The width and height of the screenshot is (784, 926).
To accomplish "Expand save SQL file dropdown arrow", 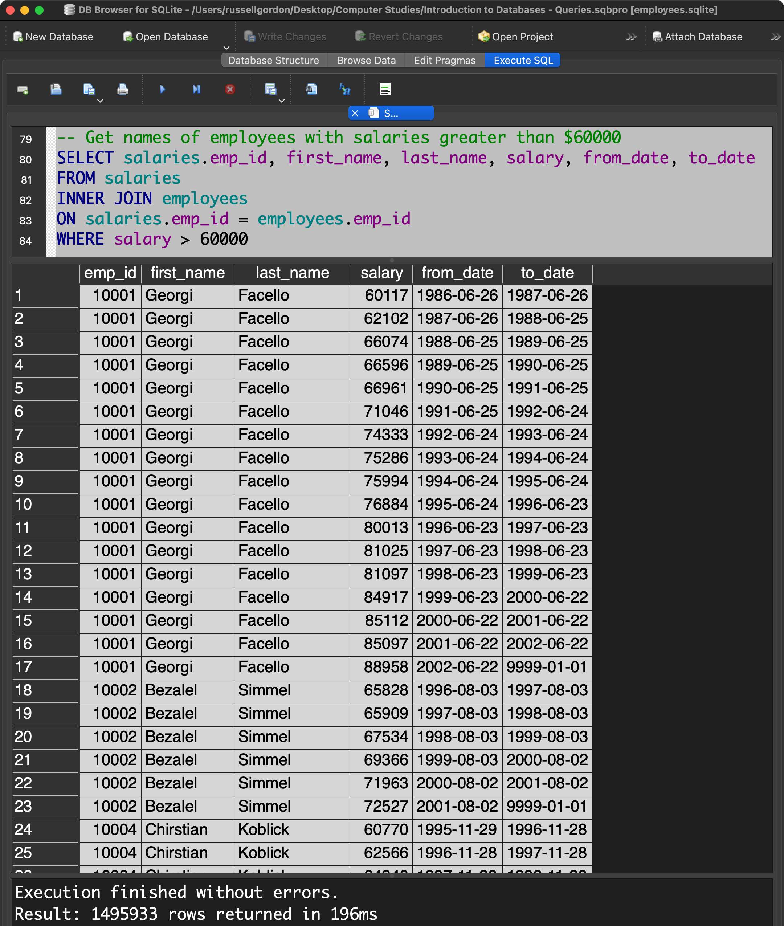I will pos(100,101).
